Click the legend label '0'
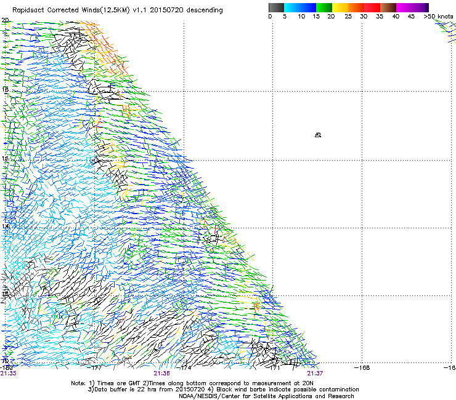The width and height of the screenshot is (456, 400). [x=270, y=17]
